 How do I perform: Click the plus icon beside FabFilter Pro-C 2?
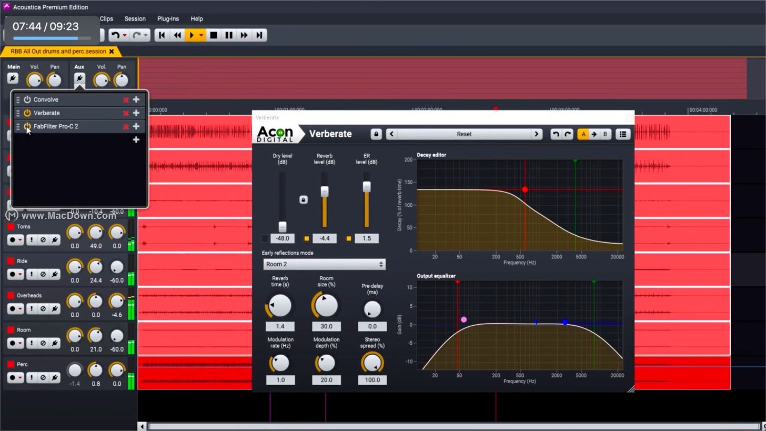(x=136, y=126)
